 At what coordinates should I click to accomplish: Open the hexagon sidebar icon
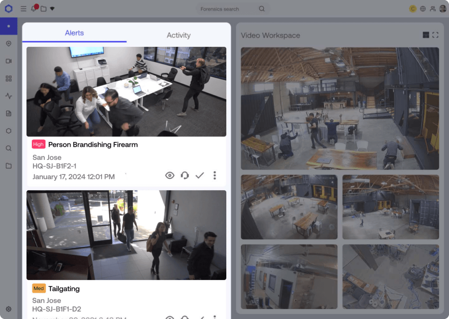pos(9,131)
